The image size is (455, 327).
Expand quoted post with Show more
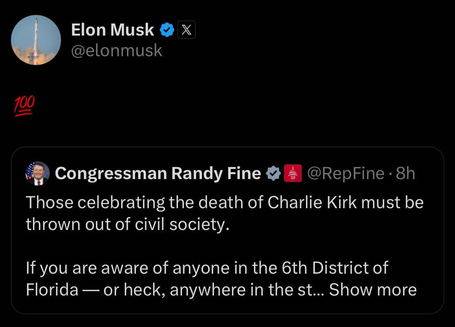tap(373, 289)
